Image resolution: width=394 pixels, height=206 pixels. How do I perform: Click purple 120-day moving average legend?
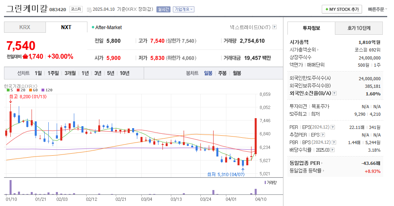[47, 90]
